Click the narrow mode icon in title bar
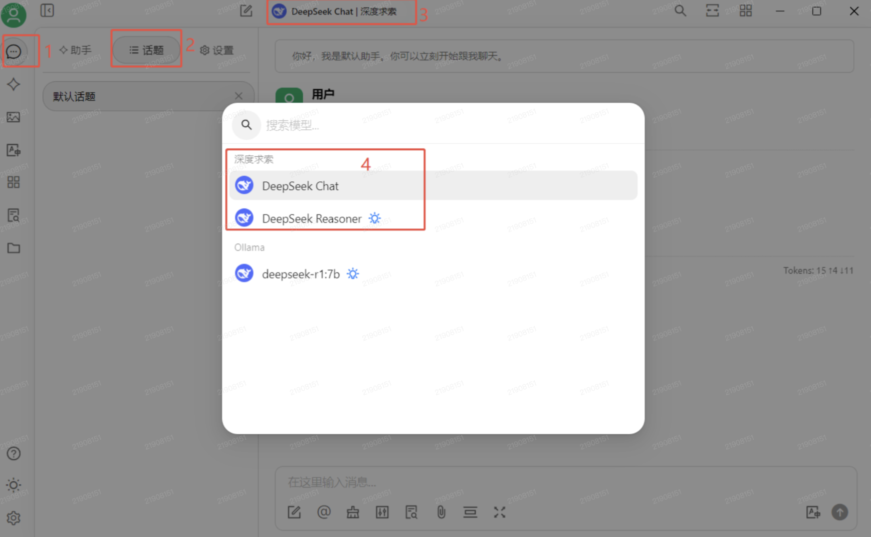The image size is (871, 537). pyautogui.click(x=712, y=11)
